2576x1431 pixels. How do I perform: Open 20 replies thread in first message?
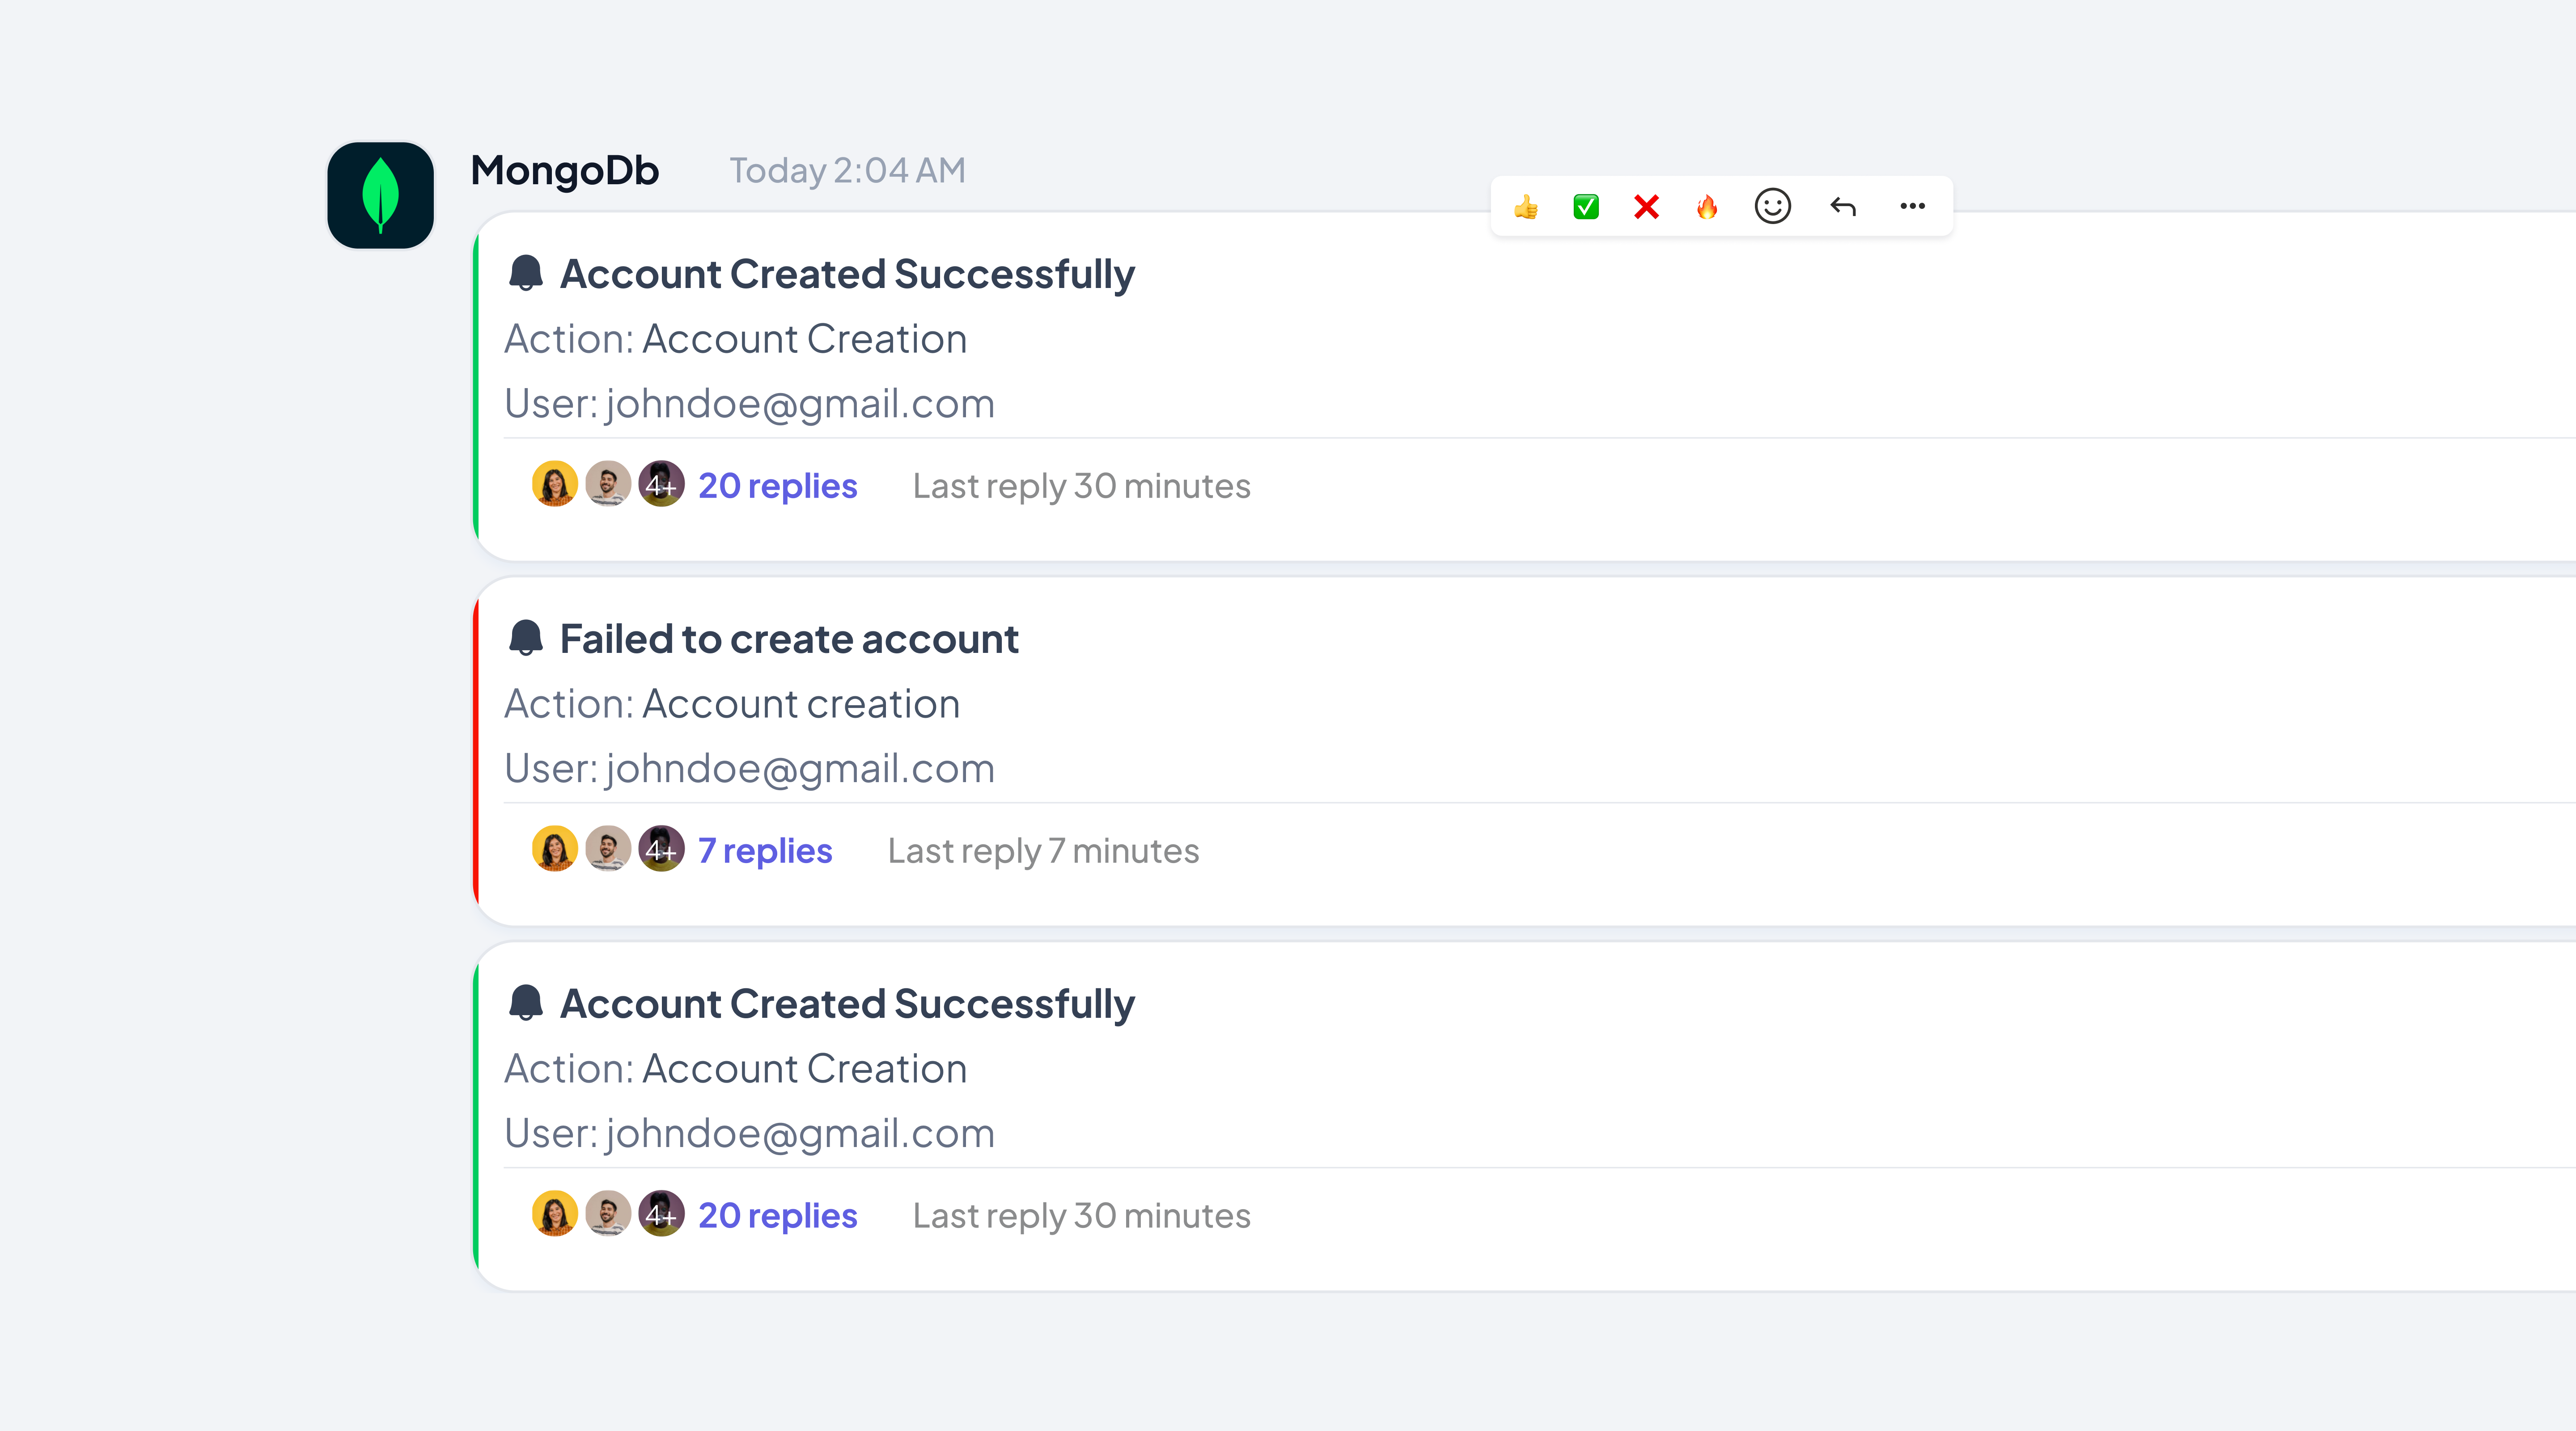[x=778, y=485]
